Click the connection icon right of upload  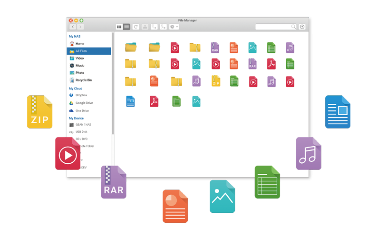[154, 27]
